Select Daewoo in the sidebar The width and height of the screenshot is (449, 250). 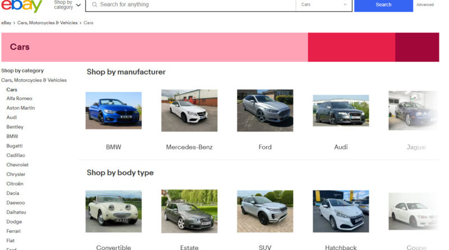[16, 202]
